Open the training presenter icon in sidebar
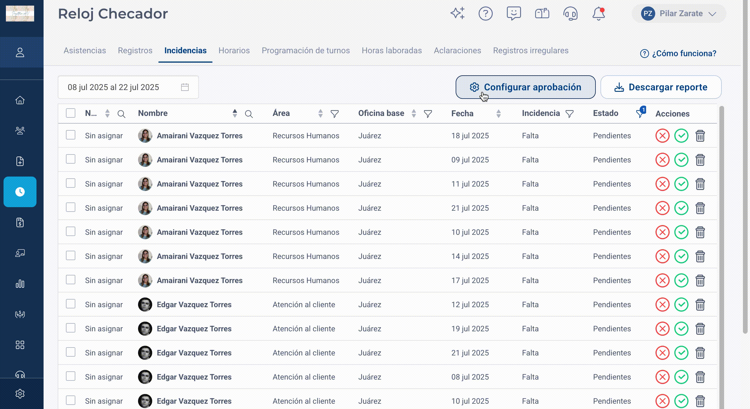Image resolution: width=750 pixels, height=409 pixels. (20, 253)
